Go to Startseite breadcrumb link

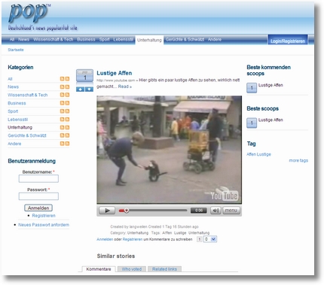click(16, 50)
